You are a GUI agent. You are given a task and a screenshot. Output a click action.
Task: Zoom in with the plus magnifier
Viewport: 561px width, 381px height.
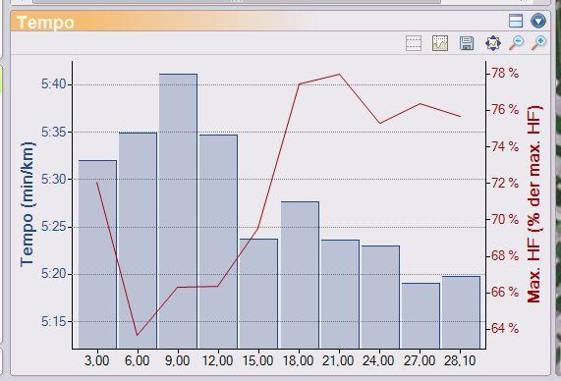[x=538, y=43]
